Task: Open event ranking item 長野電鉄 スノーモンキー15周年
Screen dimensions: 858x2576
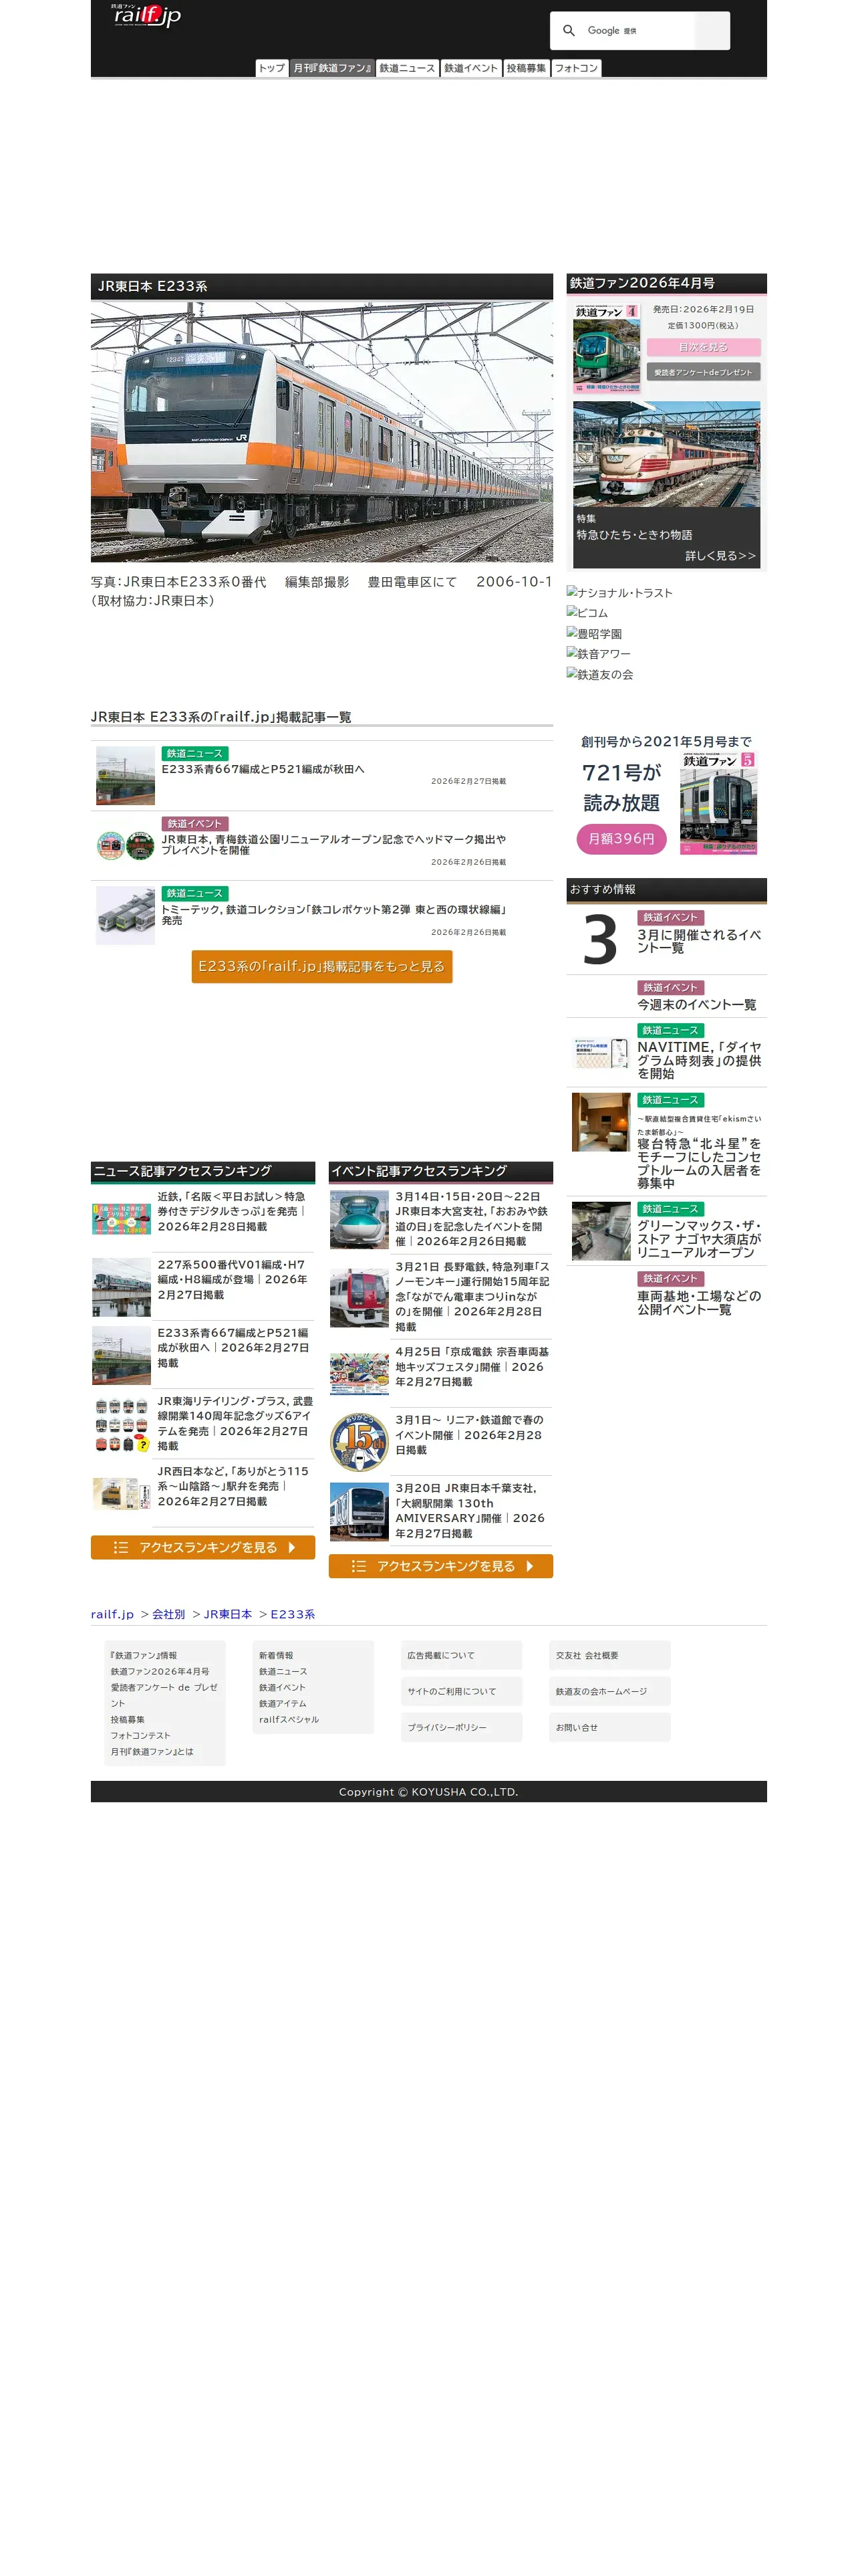Action: (x=472, y=1297)
